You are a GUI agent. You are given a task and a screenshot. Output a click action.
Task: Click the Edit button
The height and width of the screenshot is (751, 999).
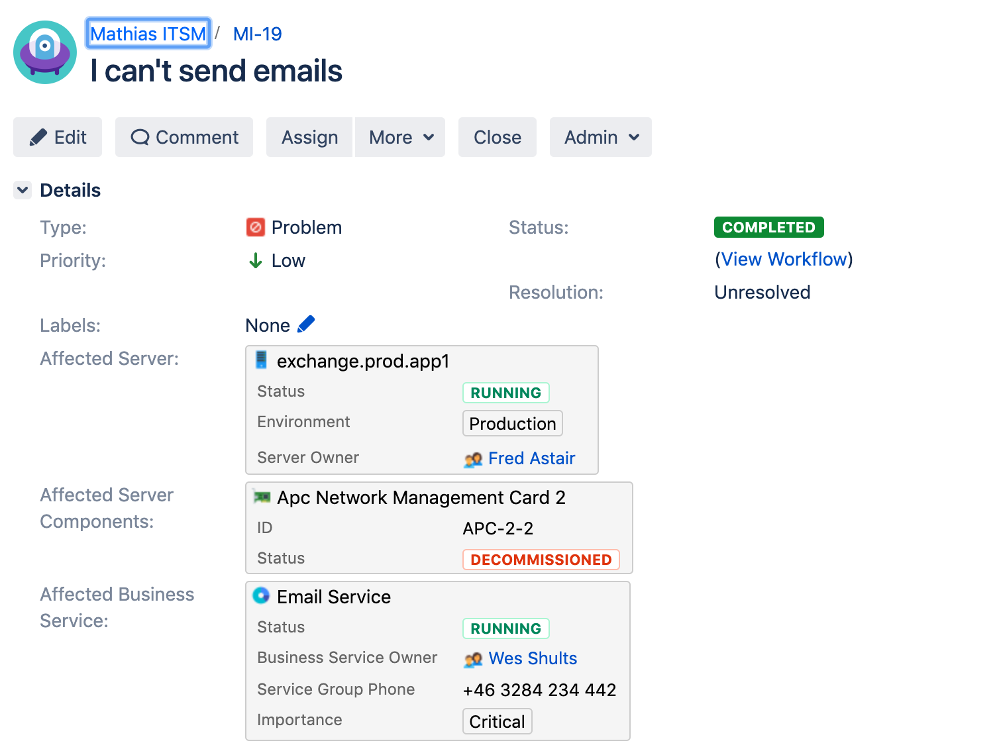point(58,137)
